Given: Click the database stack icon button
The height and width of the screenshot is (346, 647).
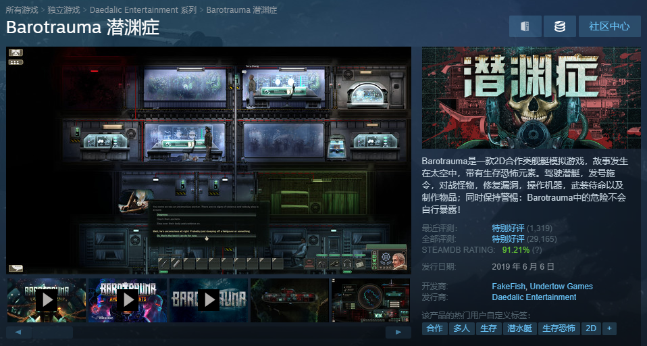Looking at the screenshot, I should tap(559, 26).
